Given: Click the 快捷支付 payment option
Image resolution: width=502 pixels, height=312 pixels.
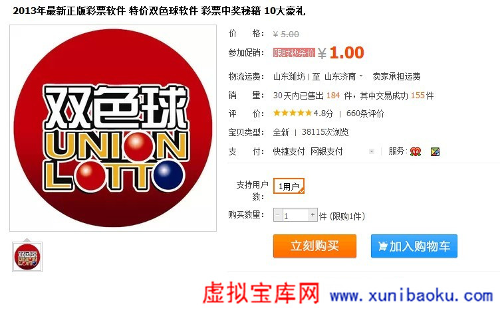Looking at the screenshot, I should [x=289, y=151].
